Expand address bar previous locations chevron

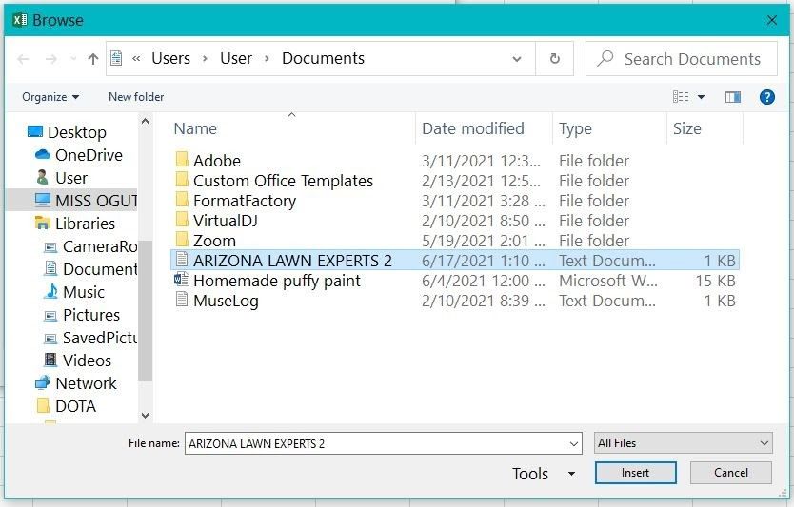pyautogui.click(x=517, y=59)
